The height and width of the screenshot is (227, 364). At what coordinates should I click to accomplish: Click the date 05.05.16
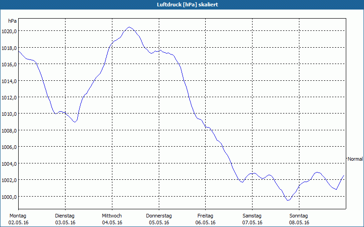[x=159, y=222]
